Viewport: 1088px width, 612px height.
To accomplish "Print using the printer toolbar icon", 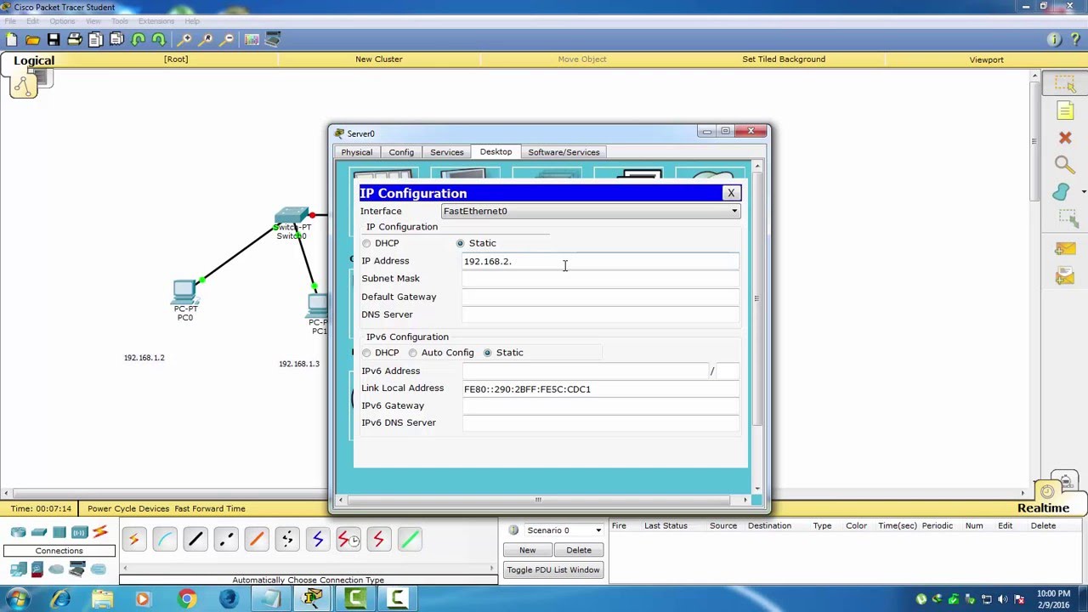I will click(x=74, y=39).
